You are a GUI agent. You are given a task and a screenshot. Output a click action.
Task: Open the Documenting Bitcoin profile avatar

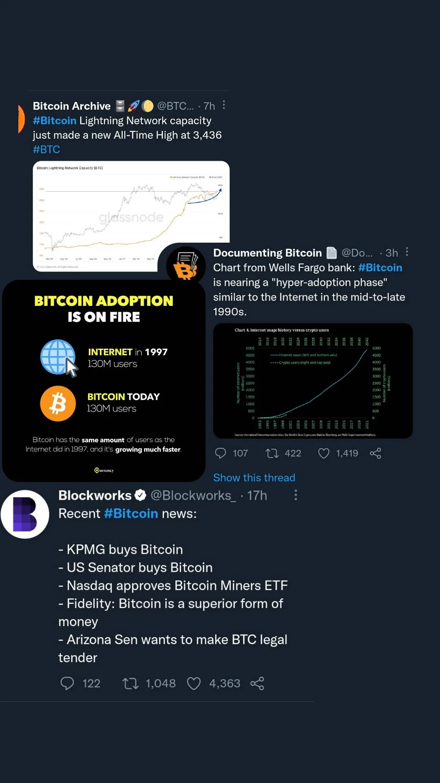tap(186, 265)
